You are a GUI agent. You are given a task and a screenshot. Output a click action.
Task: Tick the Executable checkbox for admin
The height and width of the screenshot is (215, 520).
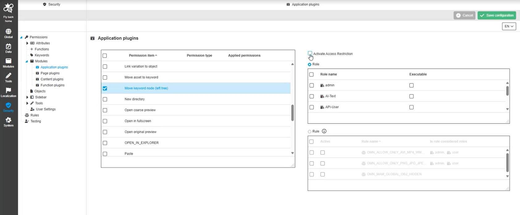pyautogui.click(x=411, y=85)
